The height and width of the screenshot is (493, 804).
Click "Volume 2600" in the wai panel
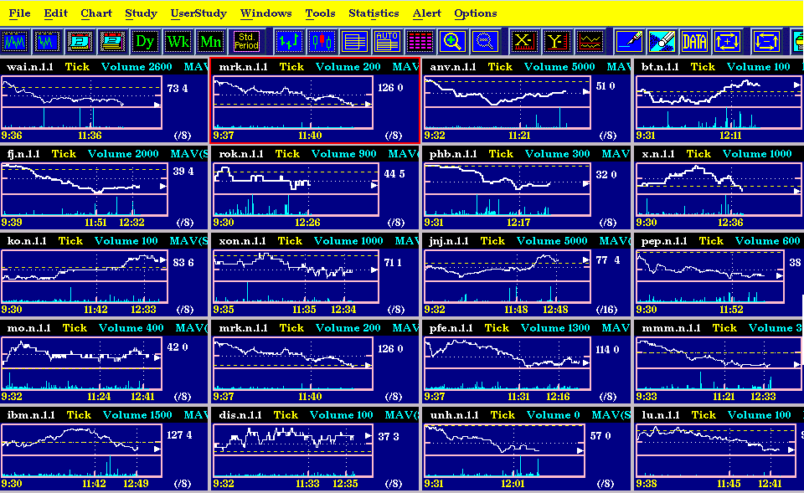click(137, 67)
